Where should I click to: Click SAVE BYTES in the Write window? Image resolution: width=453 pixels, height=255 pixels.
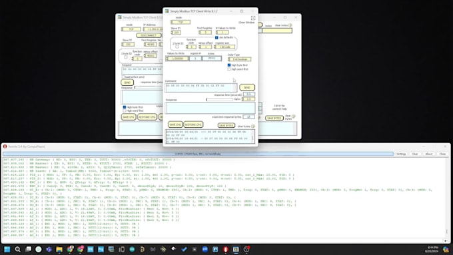click(226, 125)
